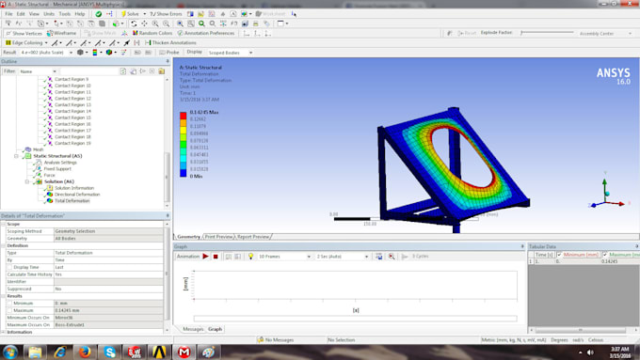Open Annotation Preferences
This screenshot has height=360, width=640.
point(206,33)
